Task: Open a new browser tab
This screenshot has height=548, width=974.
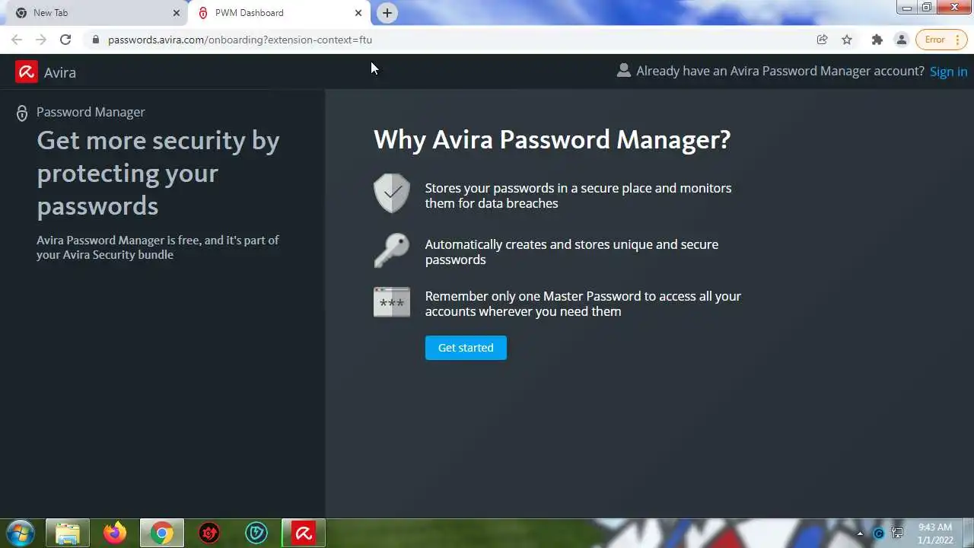Action: tap(387, 13)
